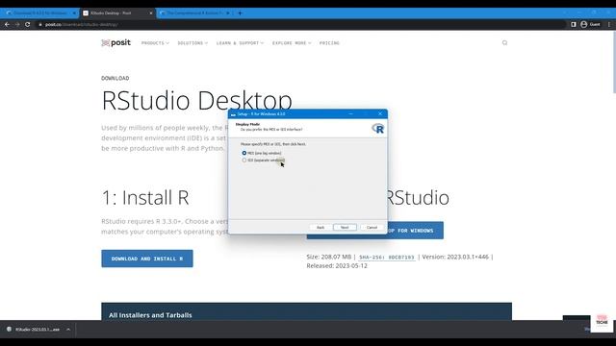Expand the Learn & Support menu
Screen dimensions: 616x346
(240, 43)
